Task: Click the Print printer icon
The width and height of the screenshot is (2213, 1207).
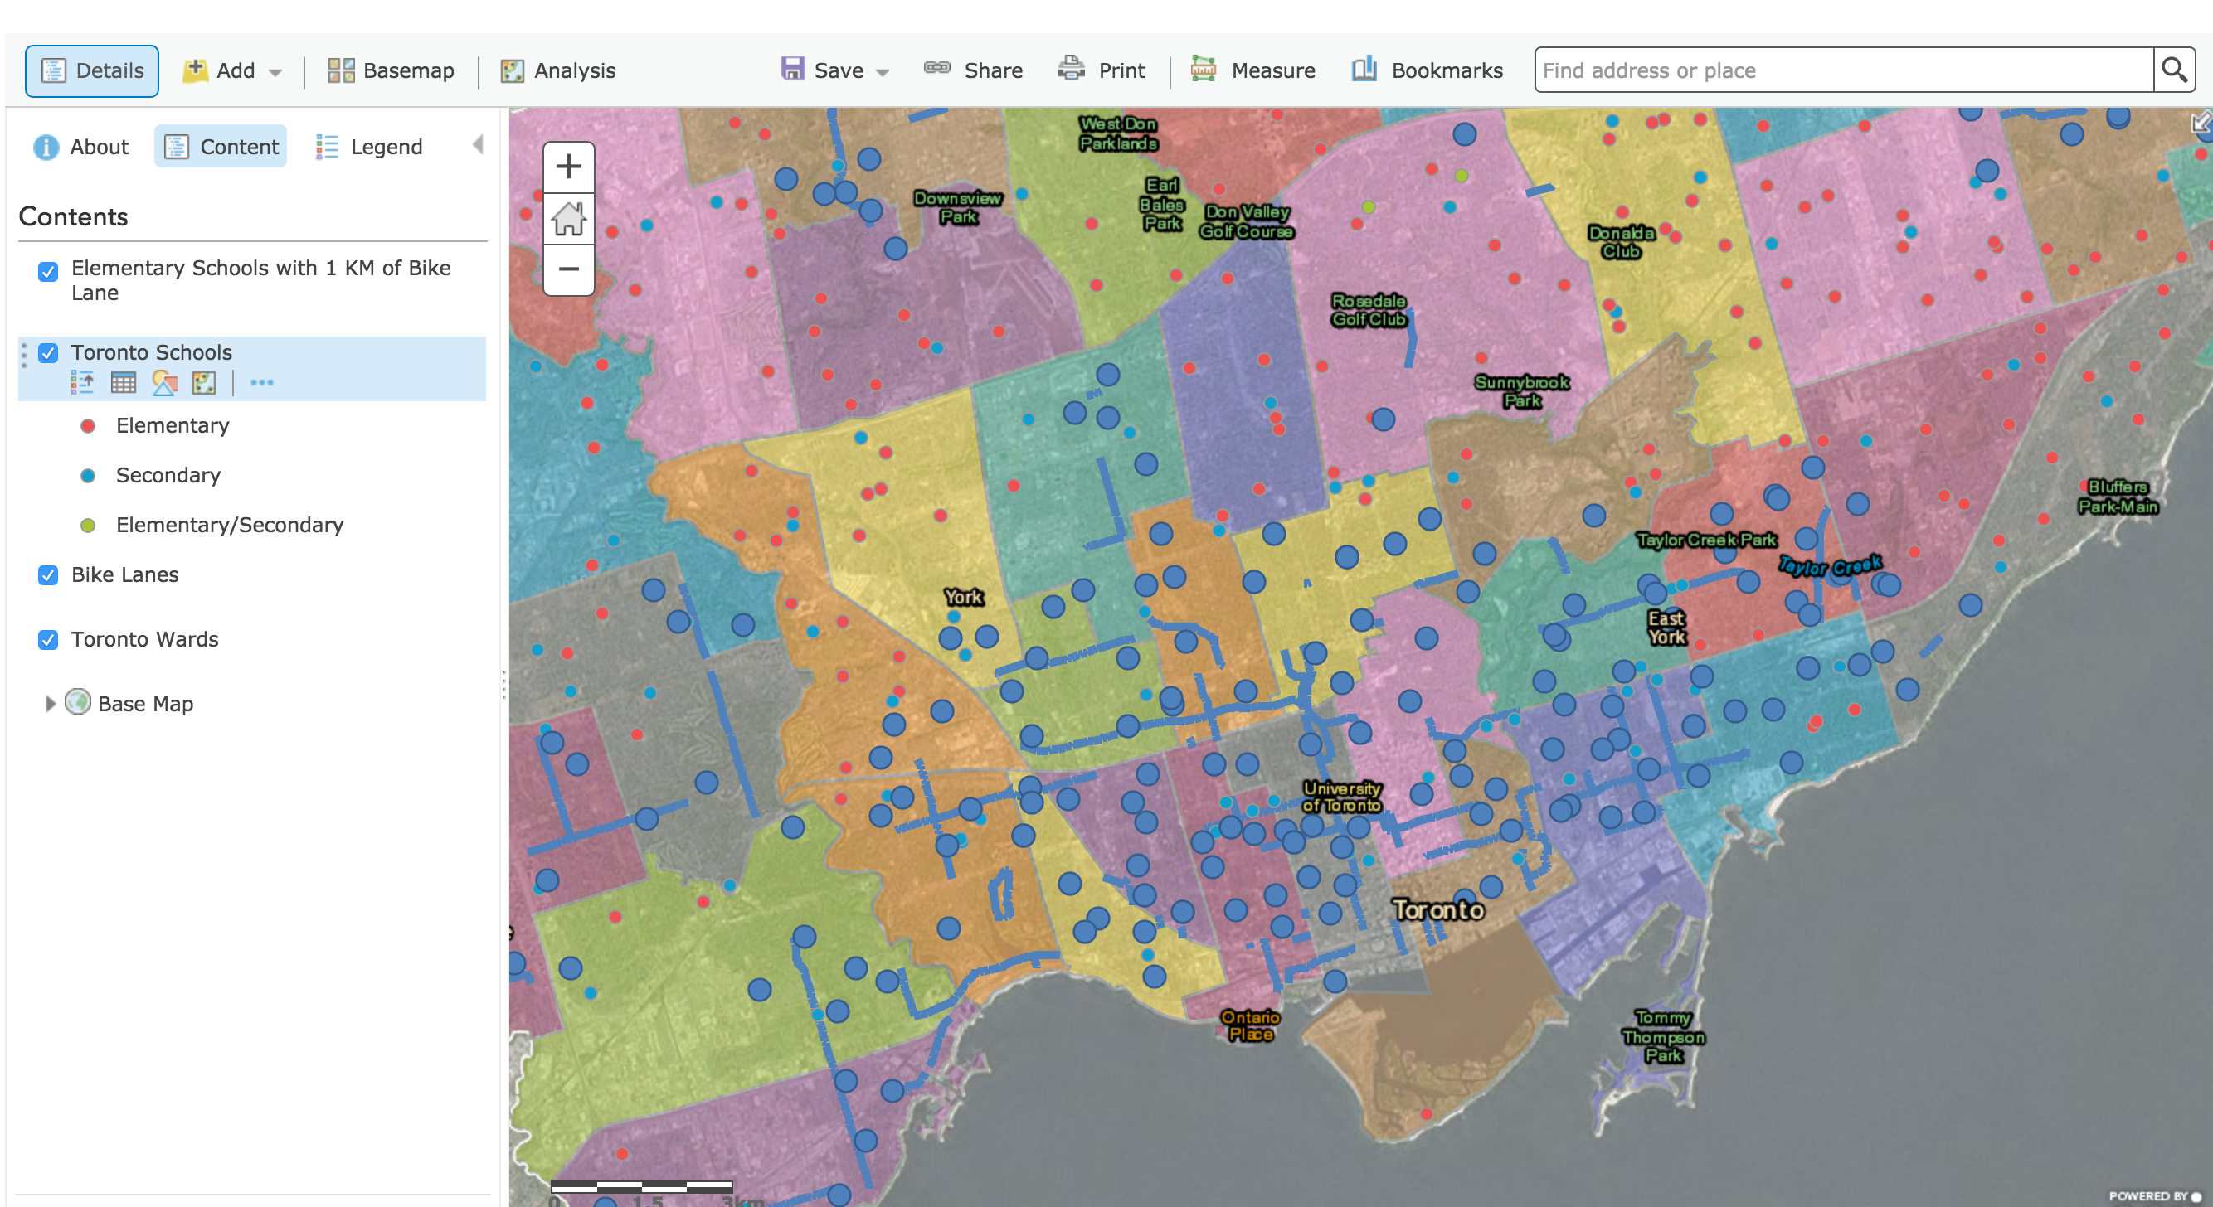Action: [1072, 69]
